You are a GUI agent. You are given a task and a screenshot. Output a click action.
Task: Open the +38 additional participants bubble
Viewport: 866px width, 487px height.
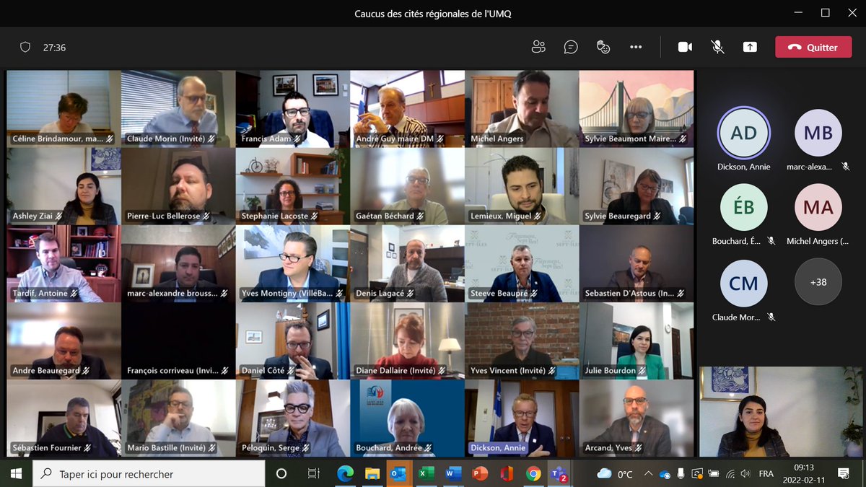pyautogui.click(x=818, y=282)
